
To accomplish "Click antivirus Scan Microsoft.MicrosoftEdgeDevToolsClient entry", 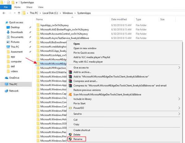I will (x=107, y=94).
